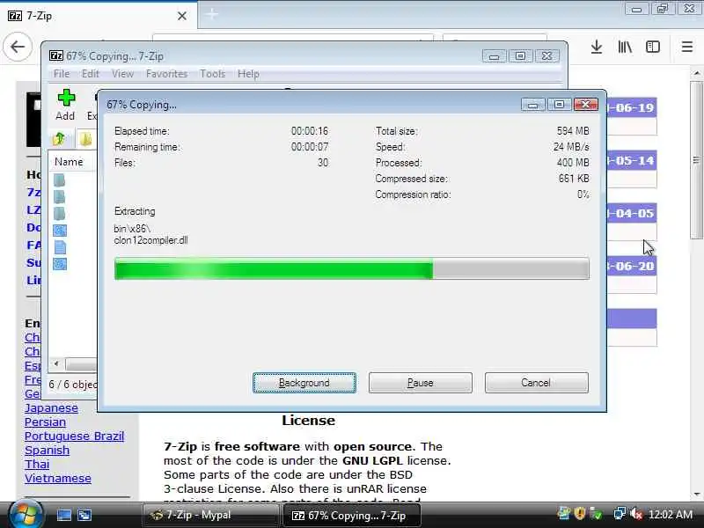This screenshot has width=704, height=528.
Task: Click the third folder icon in file list
Action: pyautogui.click(x=59, y=213)
